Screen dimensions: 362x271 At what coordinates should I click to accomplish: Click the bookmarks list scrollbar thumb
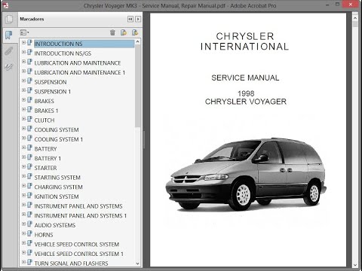coord(137,86)
